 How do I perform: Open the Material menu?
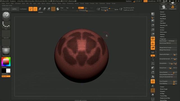tap(54, 3)
